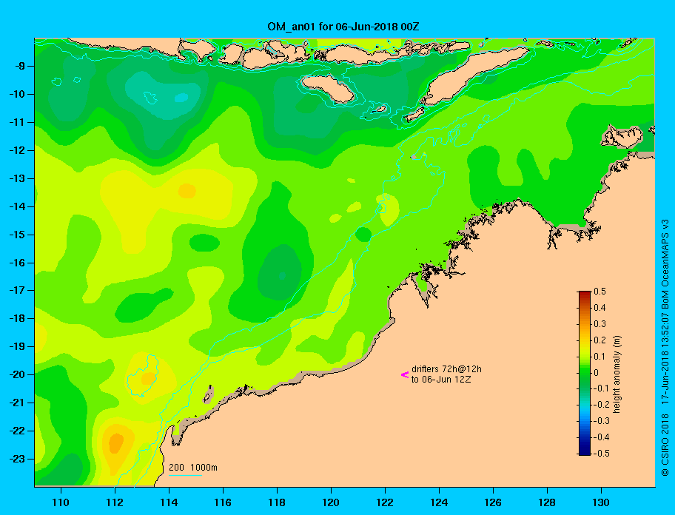Click latitude label "-13" on the y-axis

click(x=18, y=178)
